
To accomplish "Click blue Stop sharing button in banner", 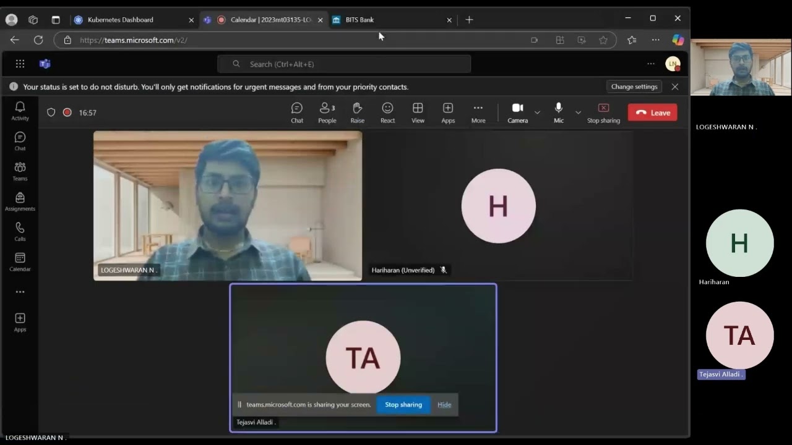I will tap(403, 405).
